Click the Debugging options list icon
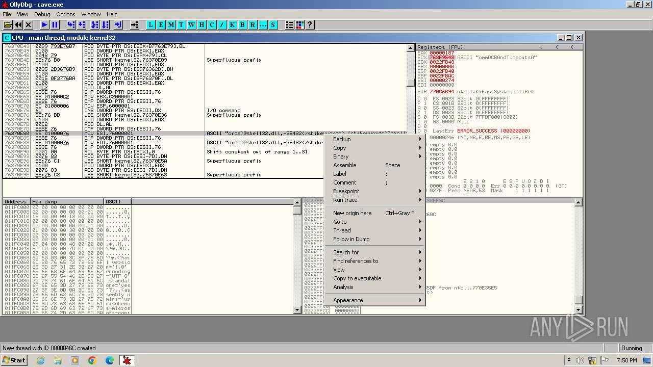This screenshot has width=653, height=367. [x=289, y=24]
